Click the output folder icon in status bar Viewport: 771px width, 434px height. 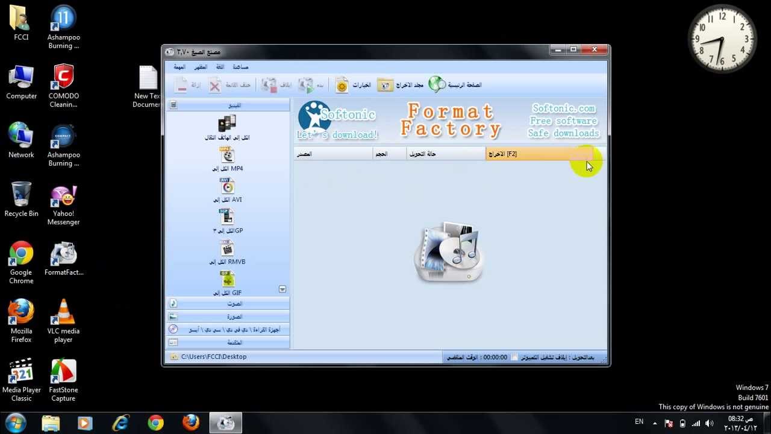point(174,357)
